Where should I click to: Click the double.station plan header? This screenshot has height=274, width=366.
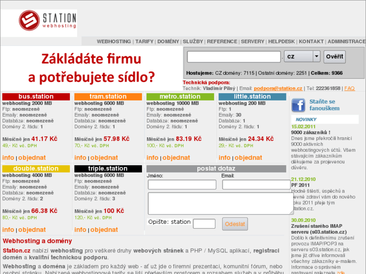[x=36, y=168]
